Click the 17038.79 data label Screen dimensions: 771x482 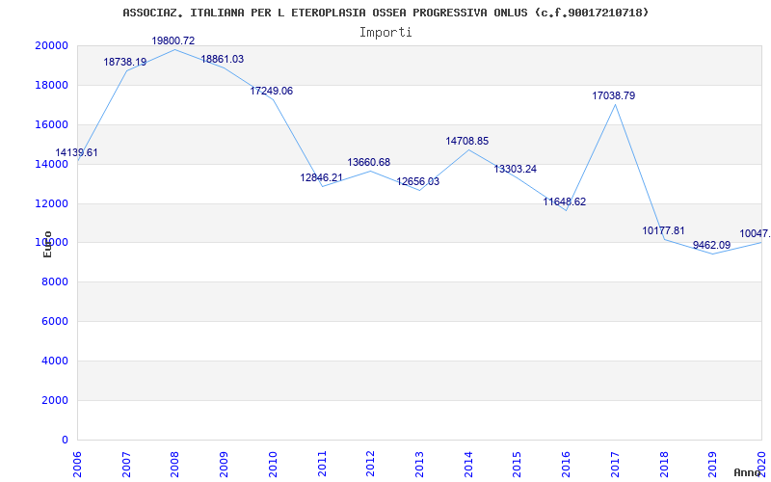614,95
